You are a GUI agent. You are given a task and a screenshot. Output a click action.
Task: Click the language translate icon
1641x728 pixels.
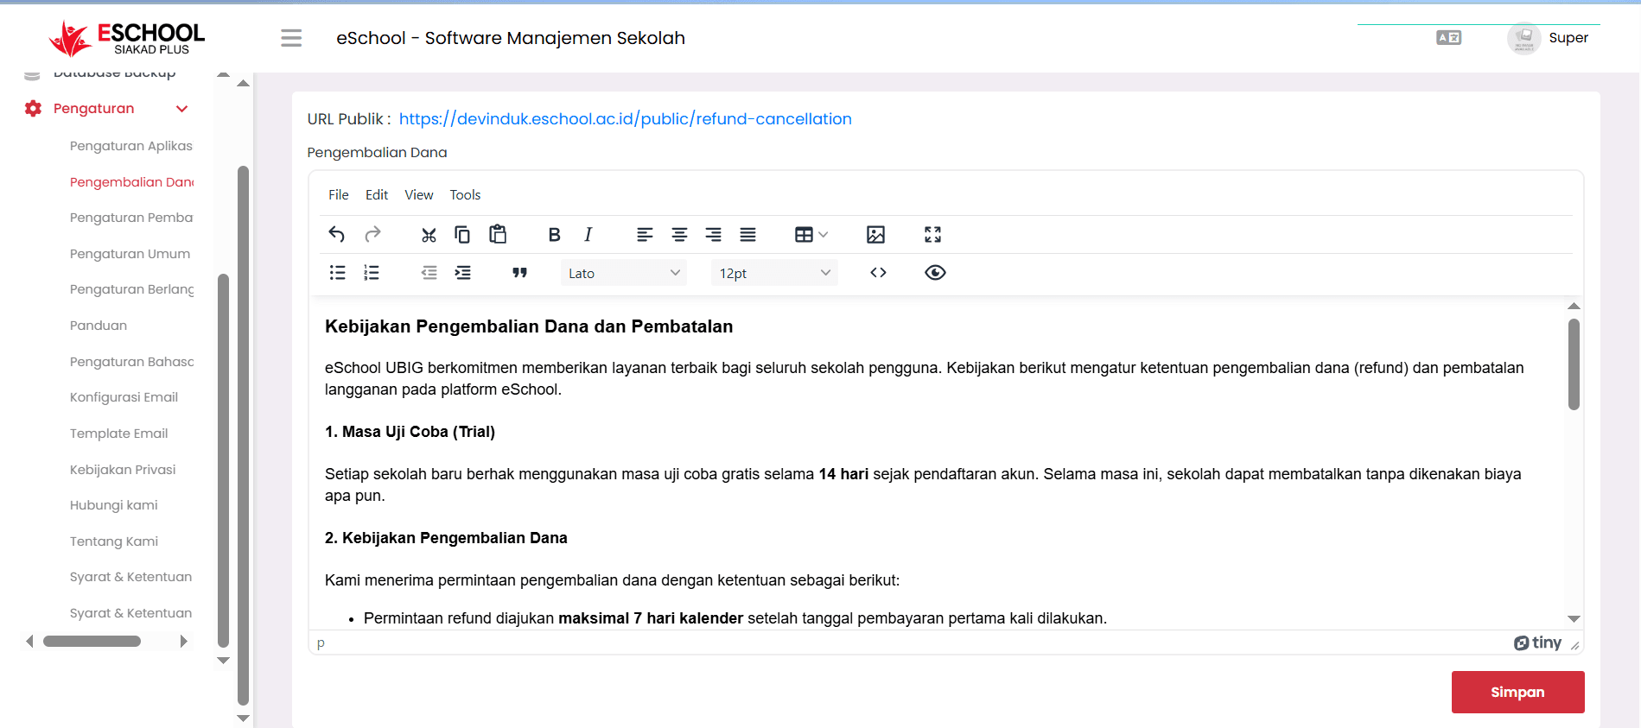(x=1448, y=38)
